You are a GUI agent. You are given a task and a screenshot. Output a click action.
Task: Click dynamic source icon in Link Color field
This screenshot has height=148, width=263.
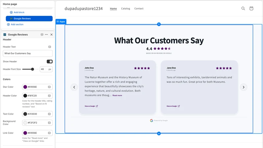coord(49,133)
